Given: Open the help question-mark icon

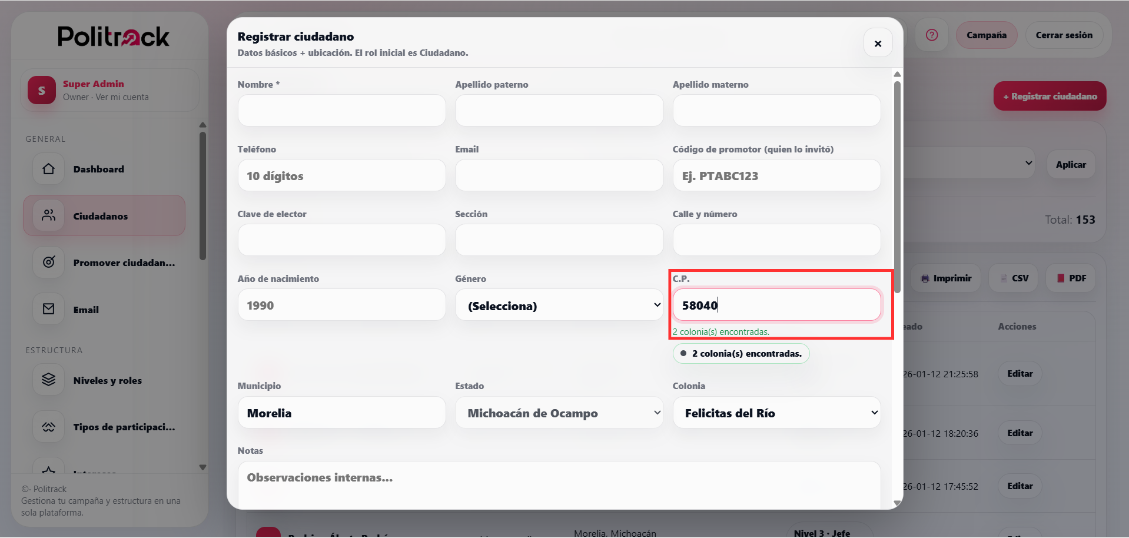Looking at the screenshot, I should pos(932,35).
